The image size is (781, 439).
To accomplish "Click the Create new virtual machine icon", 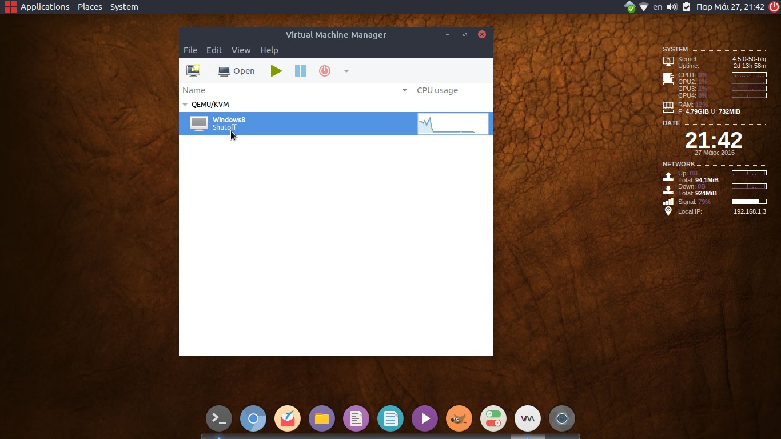I will coord(193,71).
